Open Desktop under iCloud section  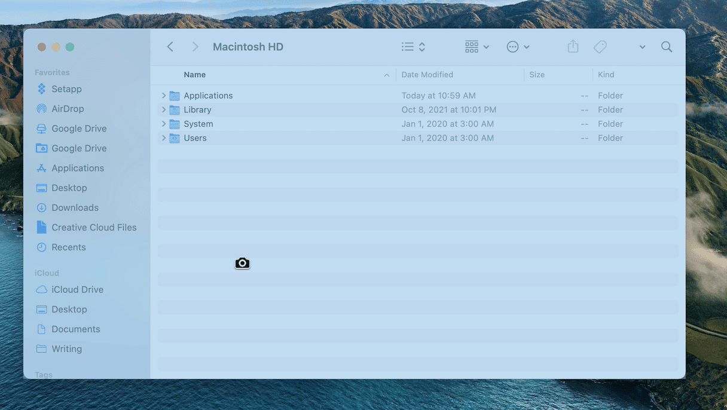[x=62, y=309]
